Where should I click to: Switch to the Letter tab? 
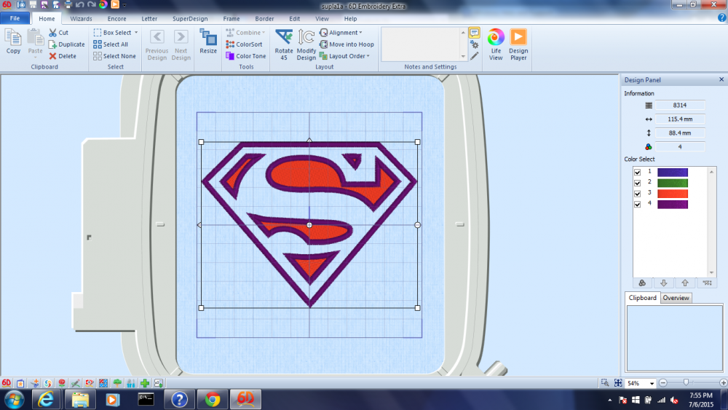click(x=149, y=19)
